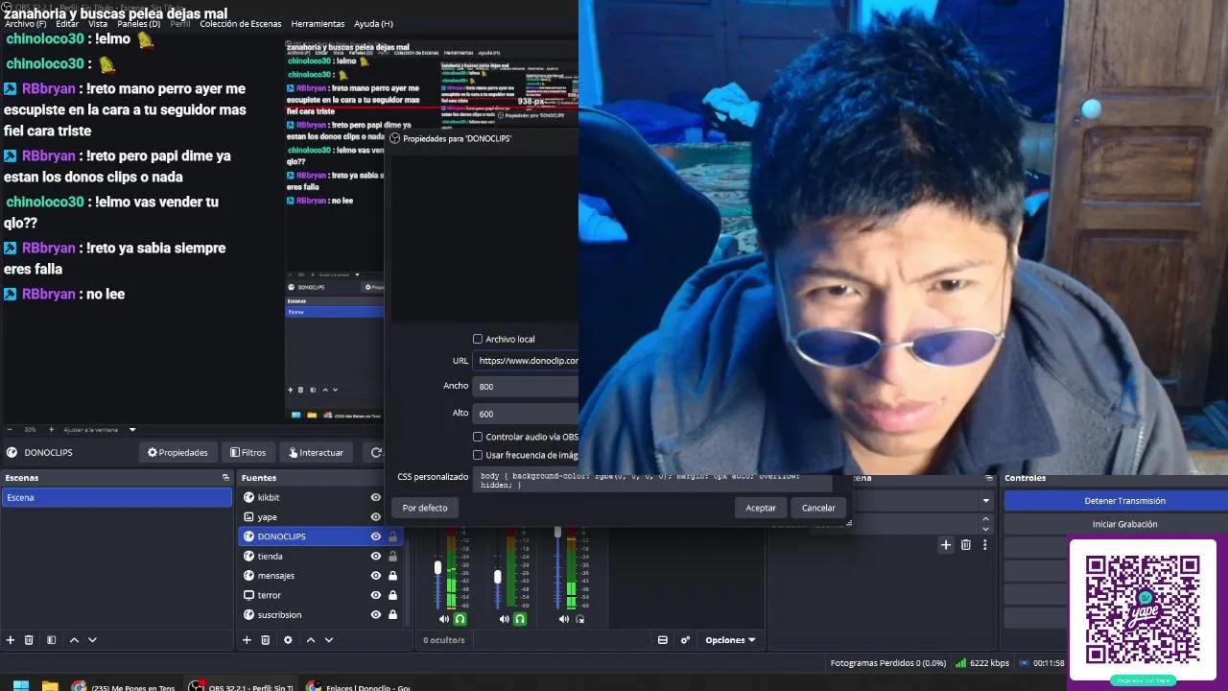
Task: Switch audio mixer layout icon
Action: click(x=662, y=640)
